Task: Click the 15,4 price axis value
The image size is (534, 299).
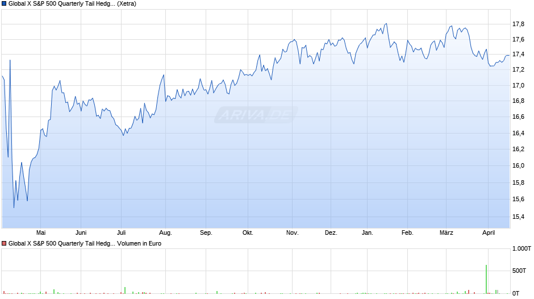Action: [x=518, y=217]
